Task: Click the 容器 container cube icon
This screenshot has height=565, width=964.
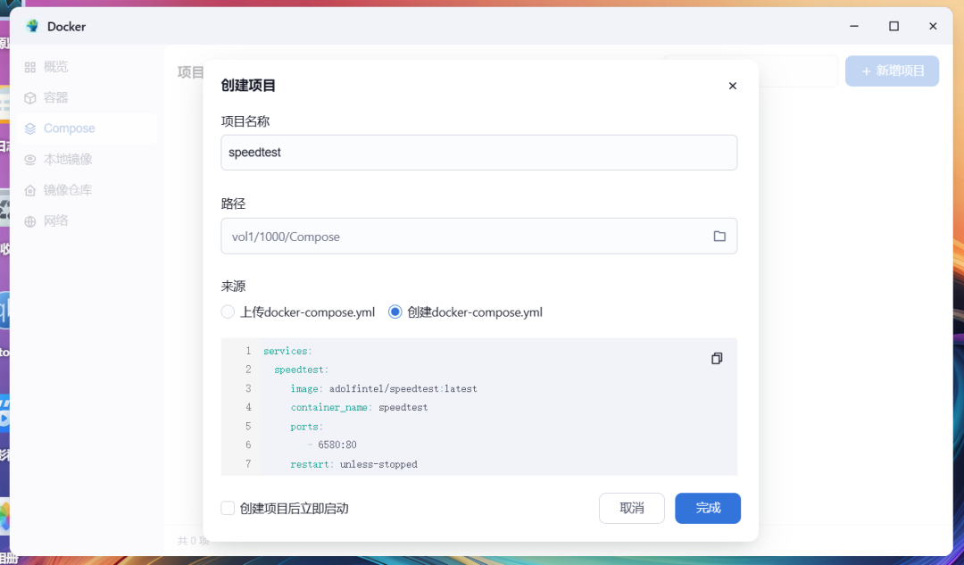Action: (30, 98)
